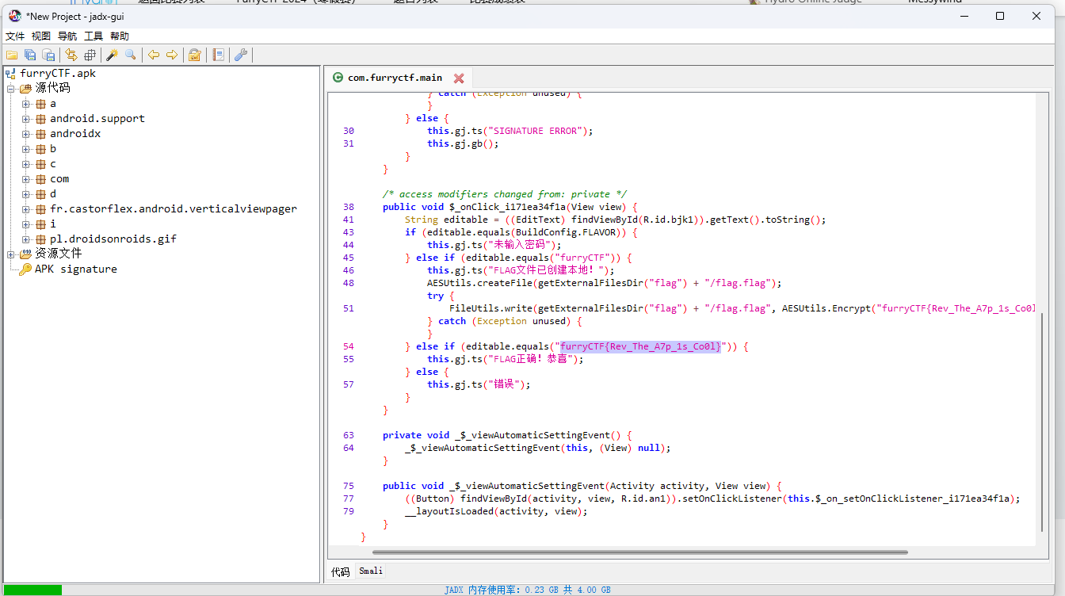Click the Export Gradle project icon
This screenshot has height=596, width=1065.
(x=49, y=55)
